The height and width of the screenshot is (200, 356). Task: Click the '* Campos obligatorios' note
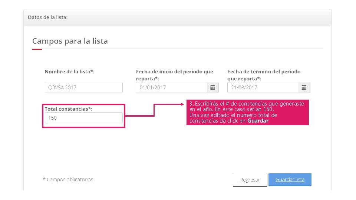68,180
